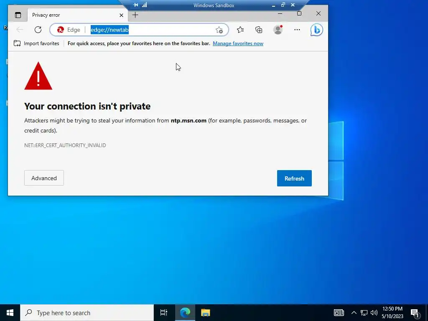Click the taskbar search box

point(87,313)
